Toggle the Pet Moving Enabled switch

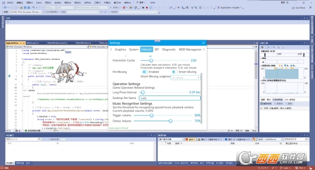(x=145, y=72)
